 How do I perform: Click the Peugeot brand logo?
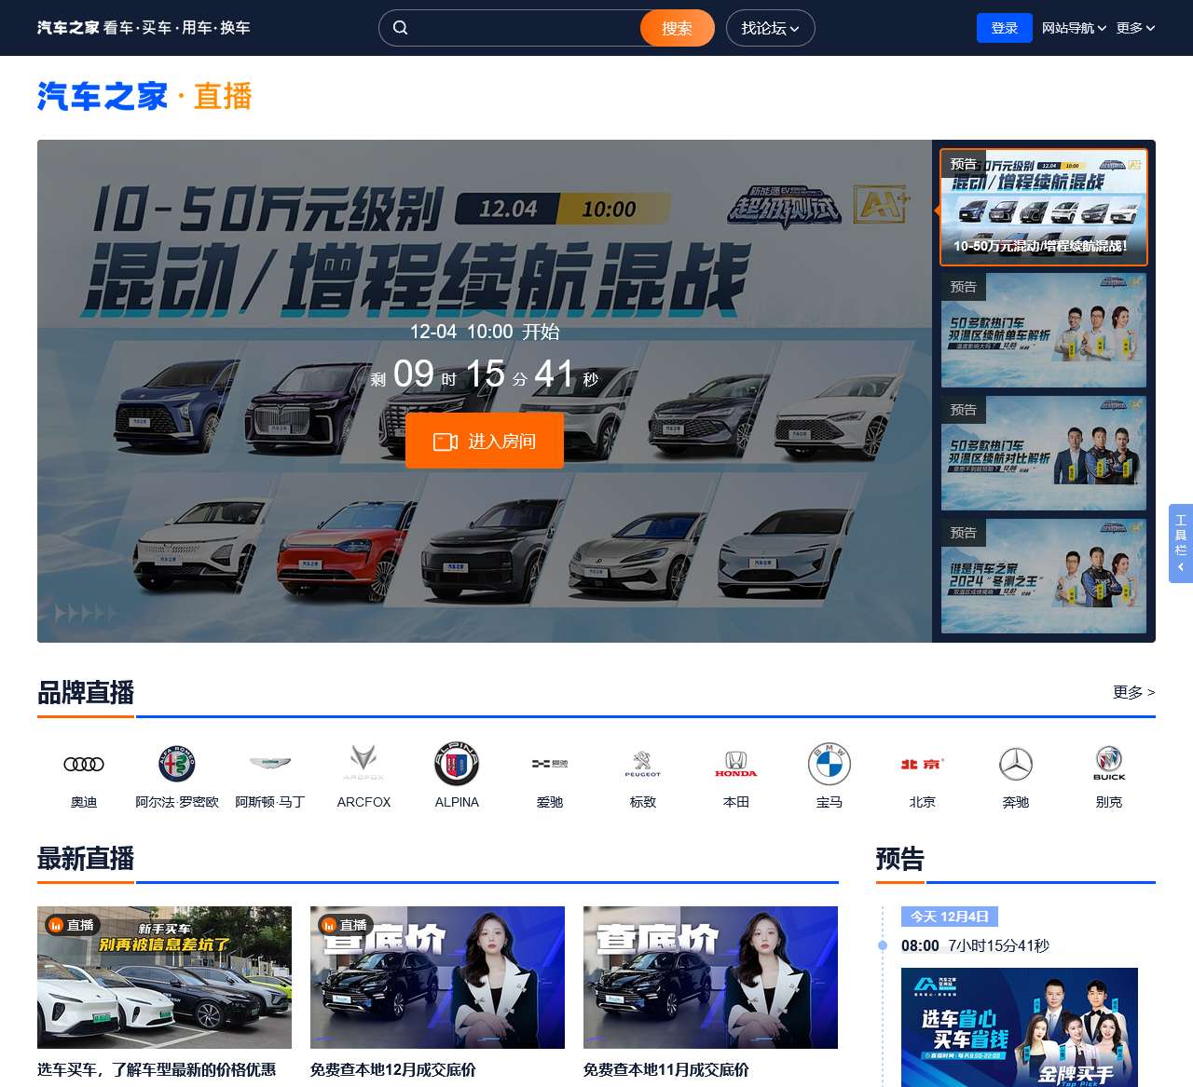[642, 765]
